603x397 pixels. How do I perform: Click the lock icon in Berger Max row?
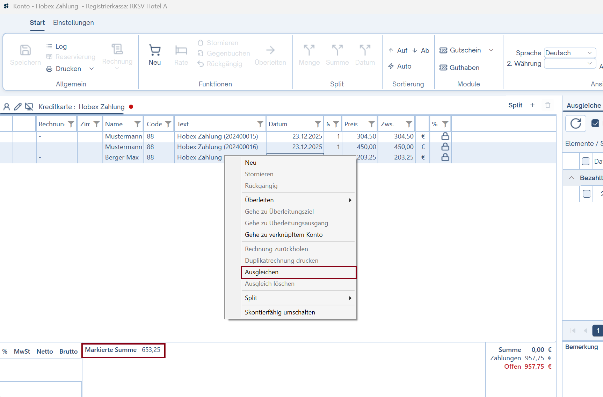pyautogui.click(x=445, y=157)
